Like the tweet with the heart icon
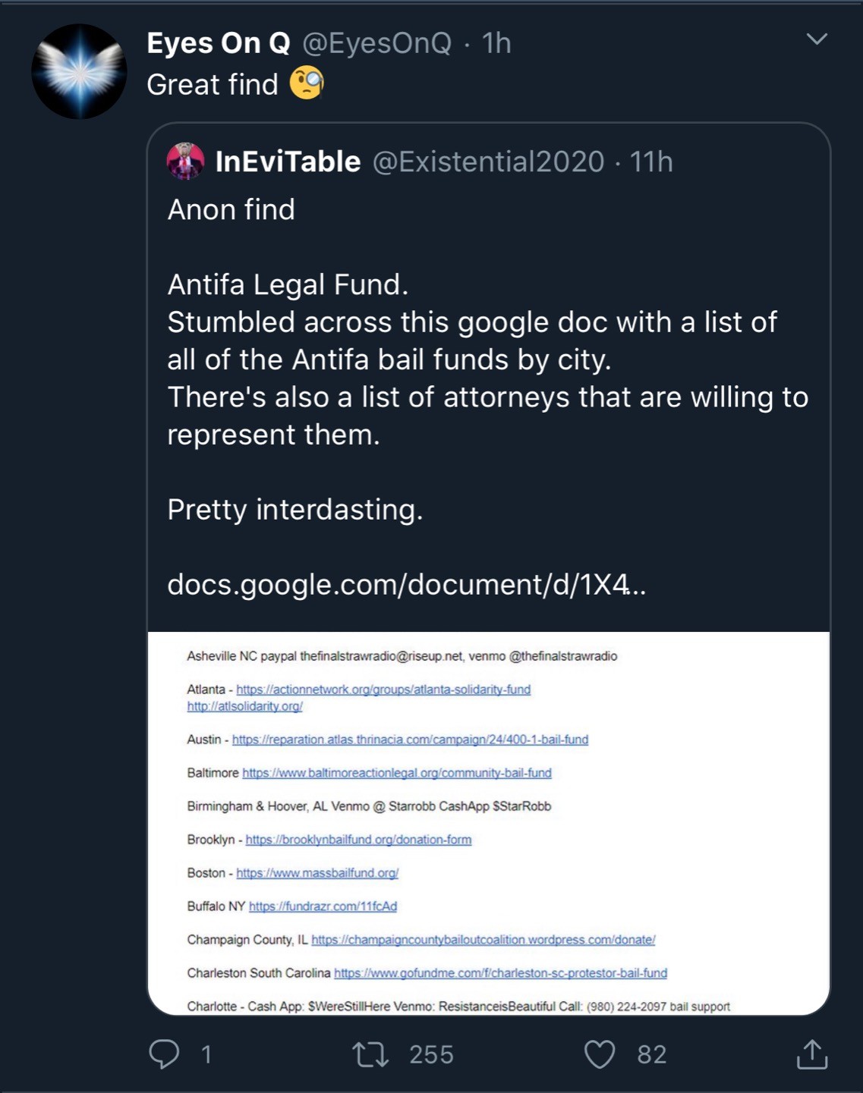Viewport: 863px width, 1093px height. 600,1054
